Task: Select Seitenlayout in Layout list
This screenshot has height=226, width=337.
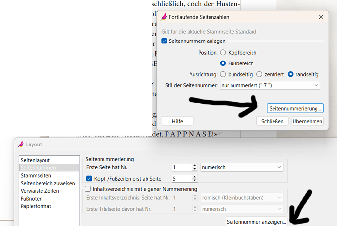Action: (x=35, y=160)
